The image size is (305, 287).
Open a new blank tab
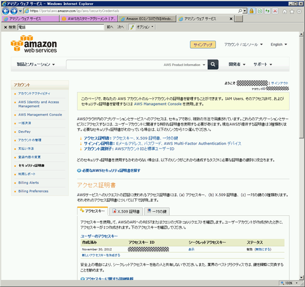(x=239, y=19)
